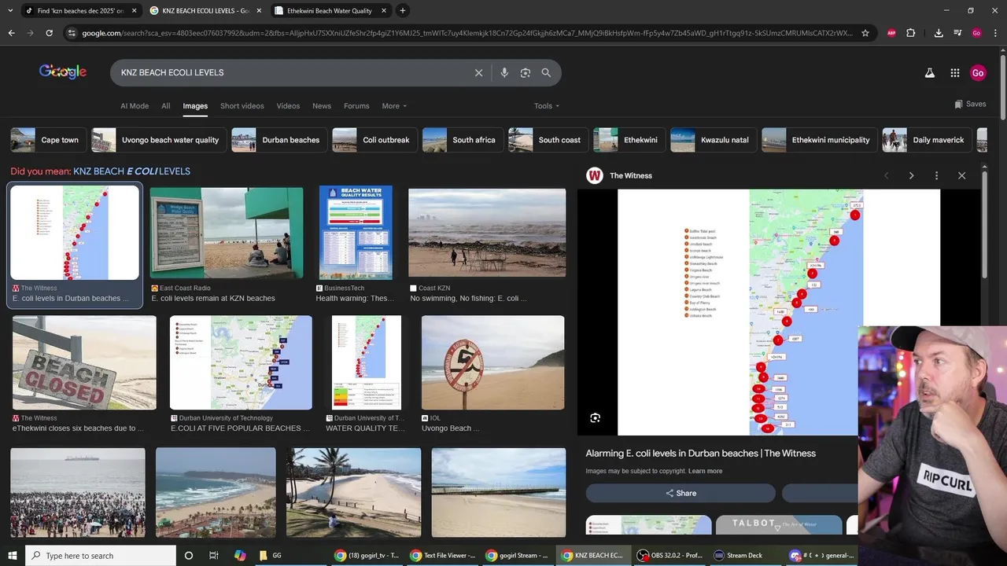Viewport: 1007px width, 566px height.
Task: Open the ABP extension icon
Action: tap(891, 33)
